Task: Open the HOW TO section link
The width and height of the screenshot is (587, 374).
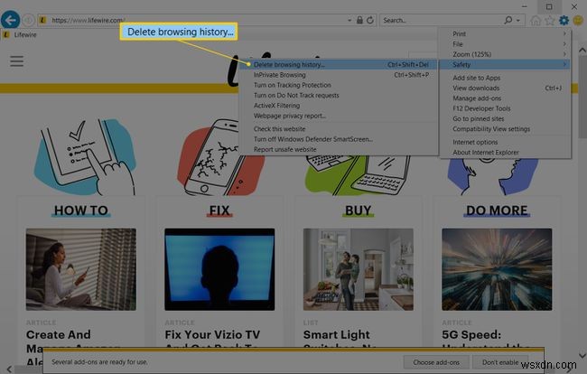Action: tap(81, 210)
